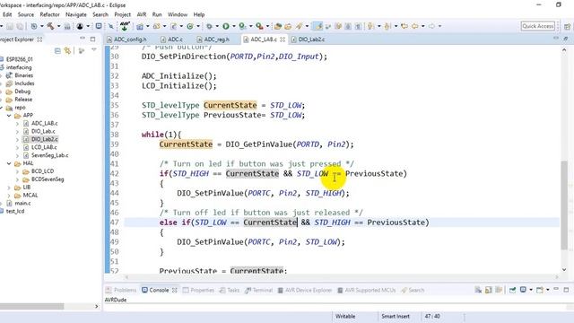574x323 pixels.
Task: Expand the MCAL folder in project tree
Action: [x=9, y=196]
